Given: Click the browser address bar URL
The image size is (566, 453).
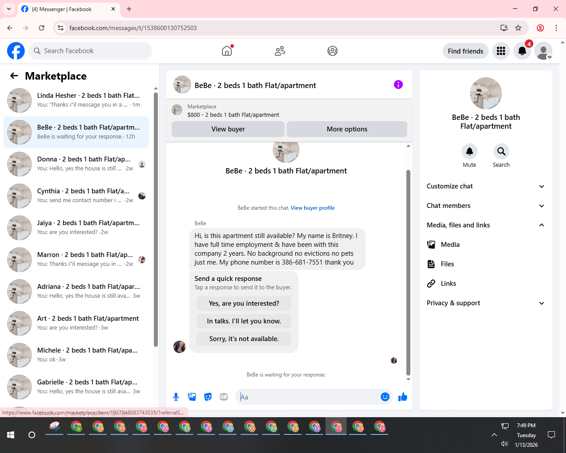Looking at the screenshot, I should click(x=133, y=28).
